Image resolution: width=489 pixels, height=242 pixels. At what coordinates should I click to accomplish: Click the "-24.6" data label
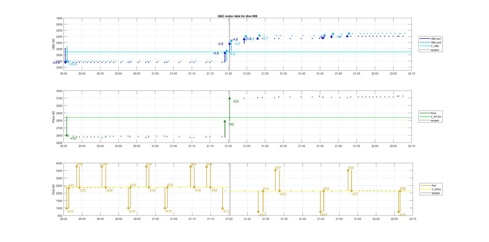coord(56,63)
